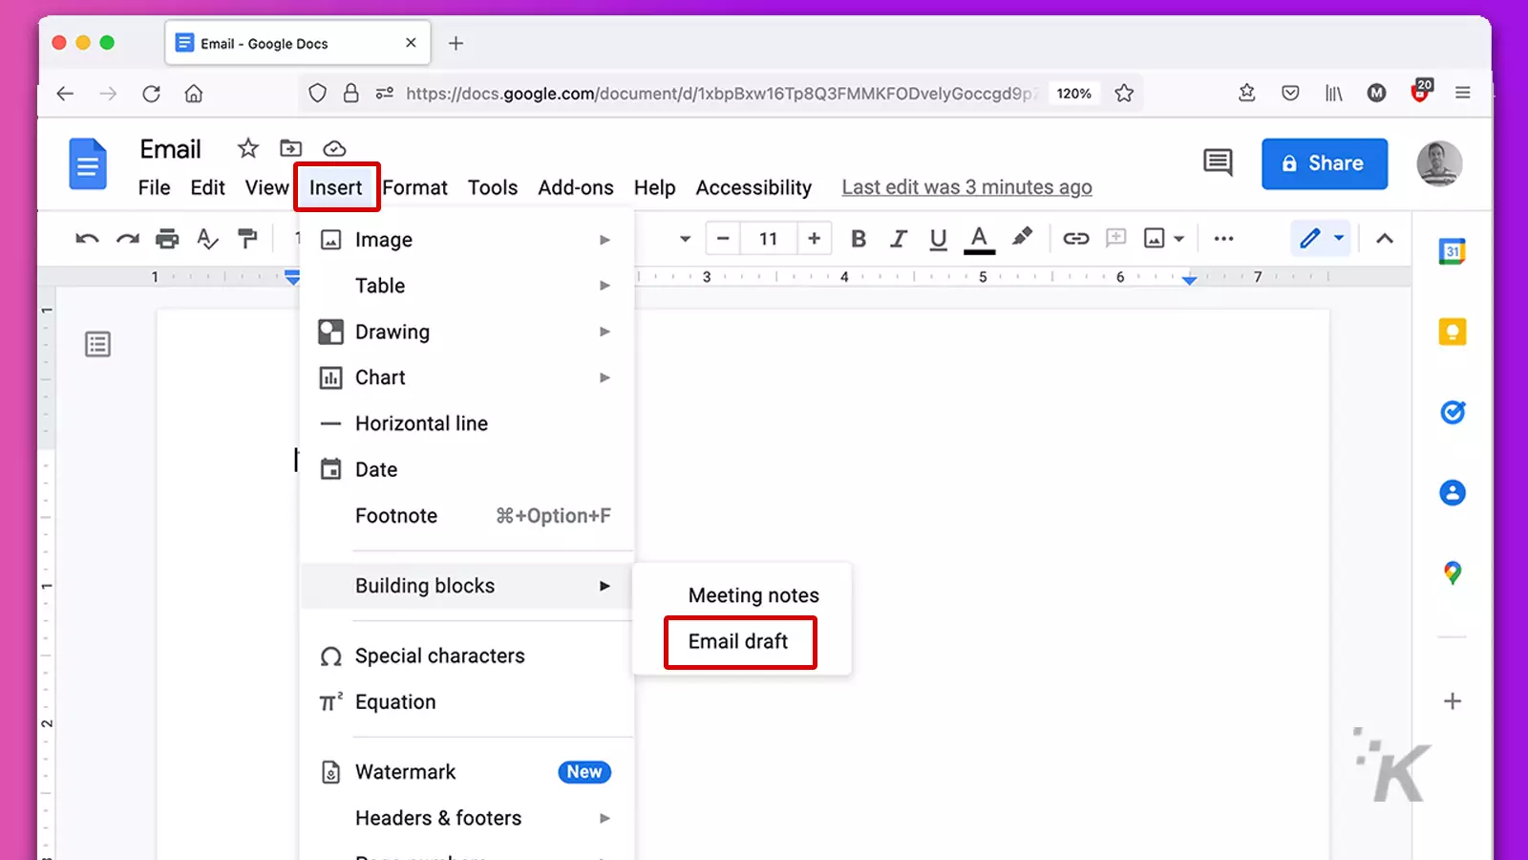The height and width of the screenshot is (860, 1528).
Task: Expand Image submenu in Insert menu
Action: pos(466,240)
